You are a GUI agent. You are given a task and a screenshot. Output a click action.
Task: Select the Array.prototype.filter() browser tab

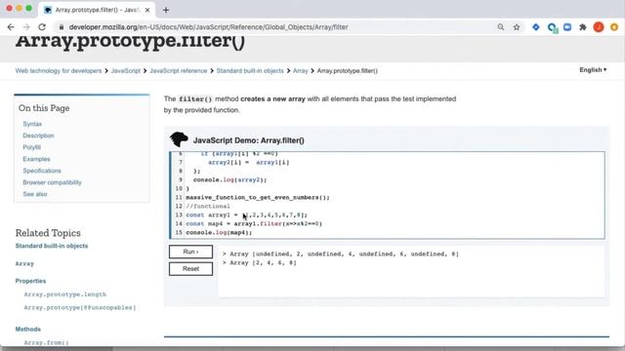(97, 10)
